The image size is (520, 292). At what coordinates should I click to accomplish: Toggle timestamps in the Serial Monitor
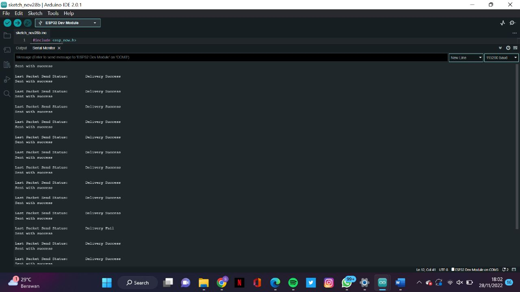(x=508, y=47)
